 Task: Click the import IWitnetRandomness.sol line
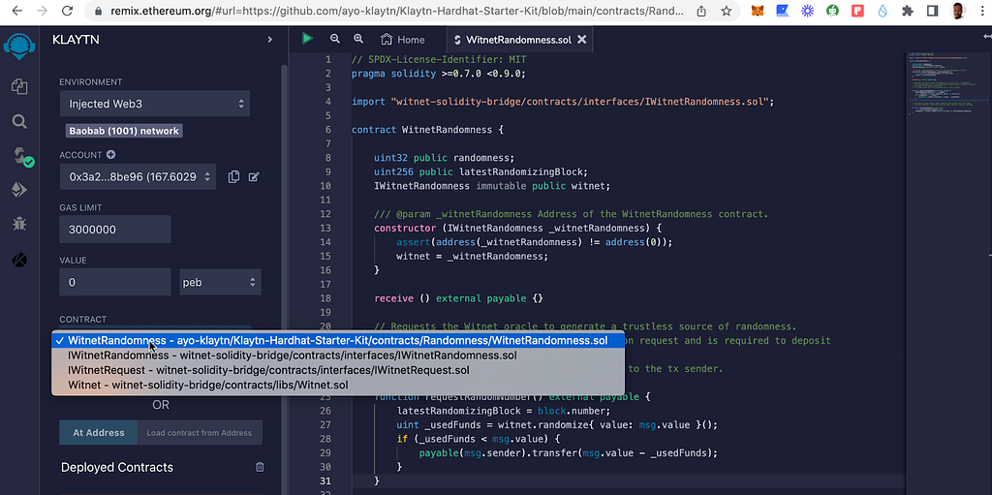click(x=563, y=102)
